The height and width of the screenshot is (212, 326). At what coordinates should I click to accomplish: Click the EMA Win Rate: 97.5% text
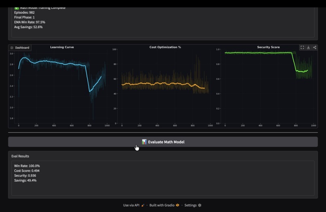tap(30, 22)
